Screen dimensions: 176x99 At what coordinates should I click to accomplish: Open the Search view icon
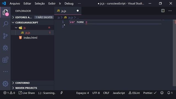click(5, 24)
